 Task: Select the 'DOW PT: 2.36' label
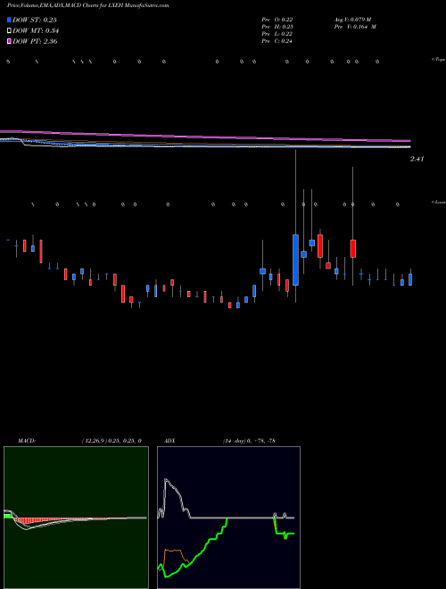click(35, 42)
